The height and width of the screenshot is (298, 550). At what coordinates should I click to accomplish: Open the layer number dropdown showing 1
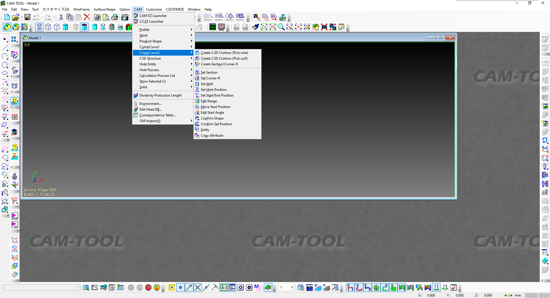[292, 287]
